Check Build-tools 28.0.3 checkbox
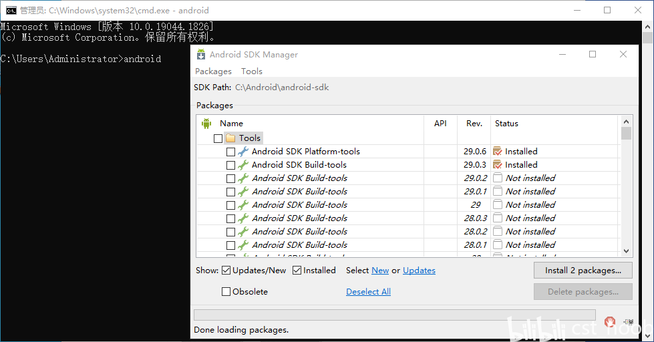Image resolution: width=654 pixels, height=342 pixels. [x=230, y=218]
